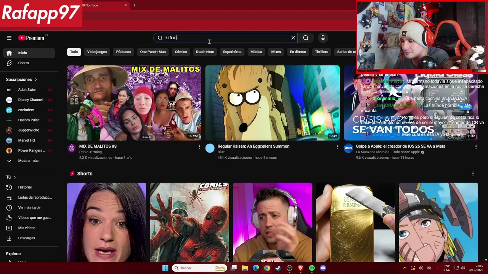Open the gold bar knife Short

click(x=355, y=222)
